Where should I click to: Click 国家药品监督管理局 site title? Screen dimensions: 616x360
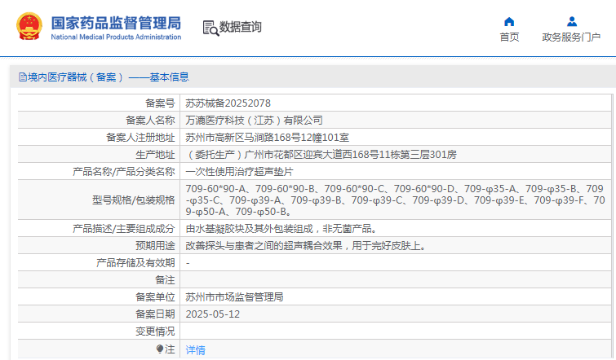[116, 23]
